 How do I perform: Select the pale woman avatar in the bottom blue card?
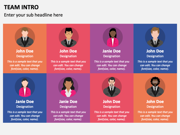tap(25, 87)
